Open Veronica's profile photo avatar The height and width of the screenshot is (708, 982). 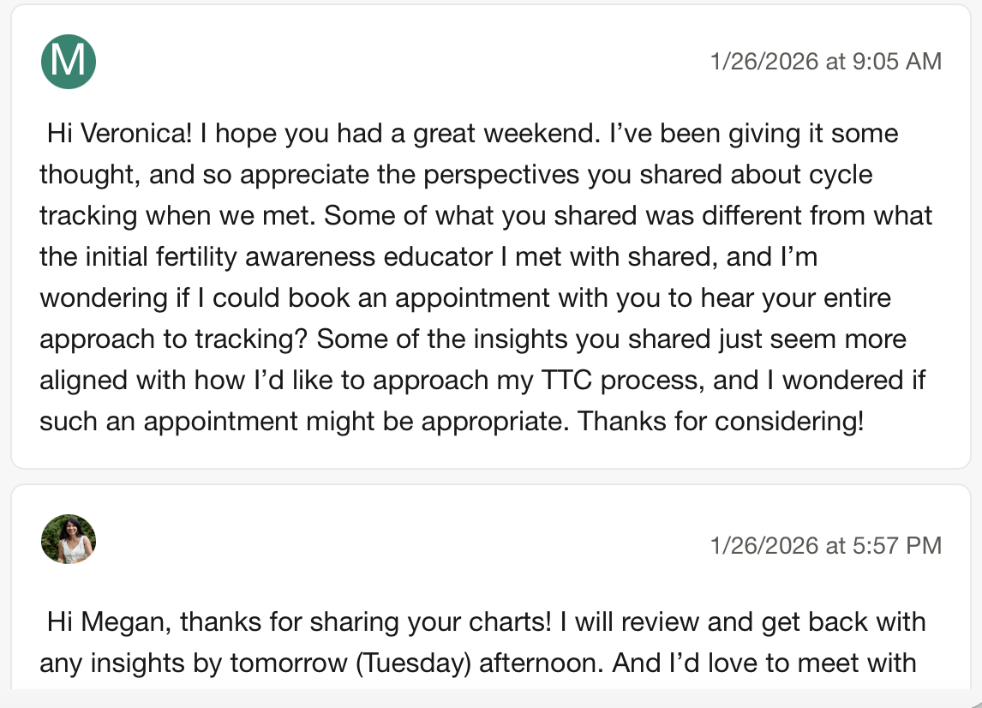69,539
